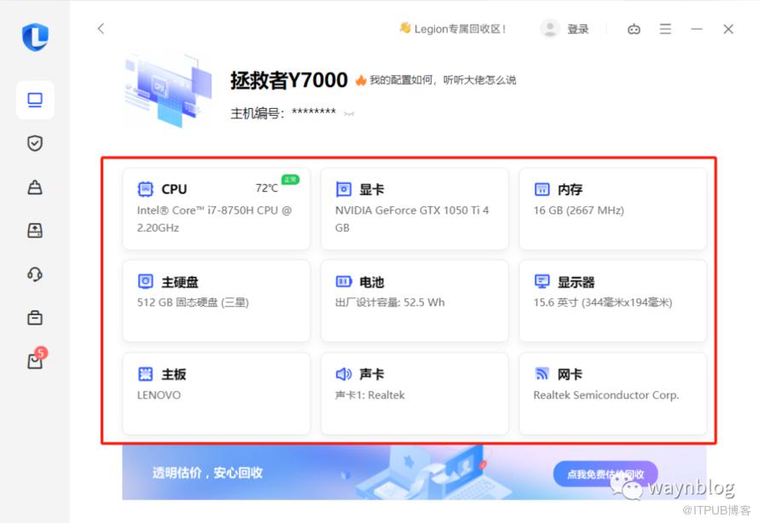Open the headset customer support sidebar icon
Viewport: 759px width, 523px height.
(35, 274)
